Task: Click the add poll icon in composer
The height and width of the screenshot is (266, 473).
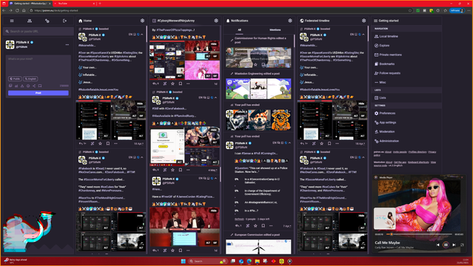Action: pyautogui.click(x=16, y=86)
